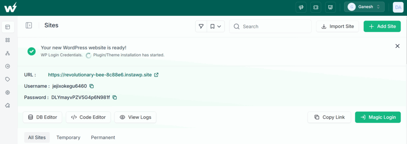
Task: Open the circled arrow icon in sidebar
Action: (x=8, y=66)
